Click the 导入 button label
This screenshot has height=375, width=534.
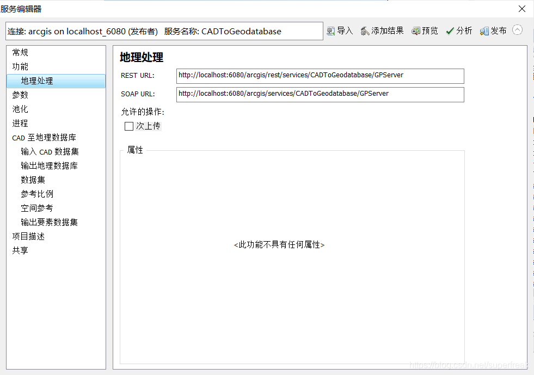[345, 31]
